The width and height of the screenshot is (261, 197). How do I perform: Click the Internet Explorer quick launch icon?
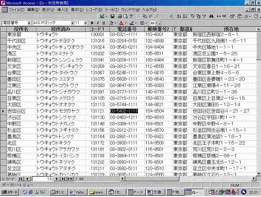31,192
